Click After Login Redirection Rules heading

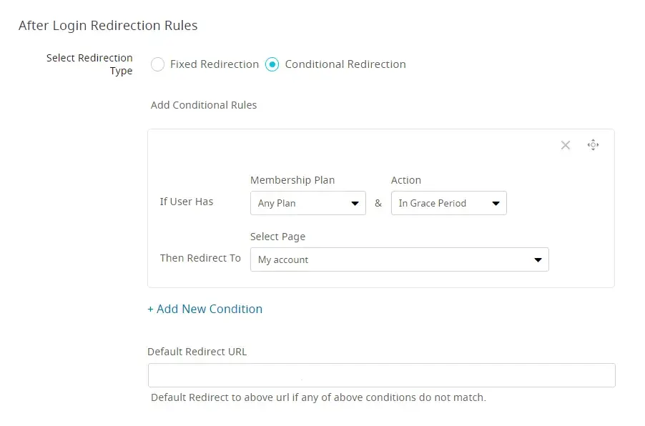pyautogui.click(x=108, y=26)
